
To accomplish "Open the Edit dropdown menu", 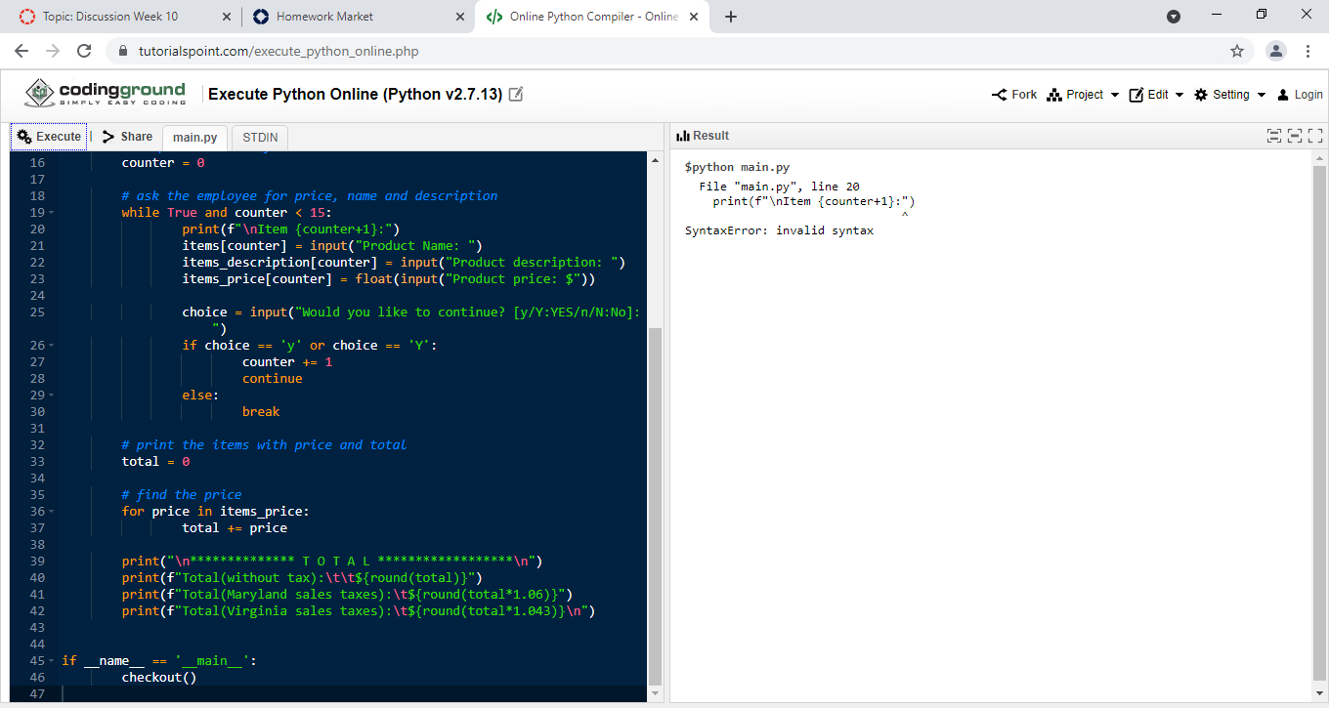I will coord(1156,95).
